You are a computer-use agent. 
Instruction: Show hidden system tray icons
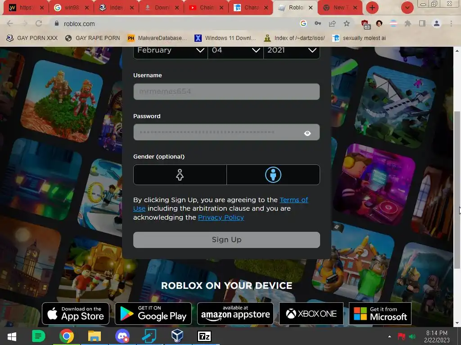point(389,336)
